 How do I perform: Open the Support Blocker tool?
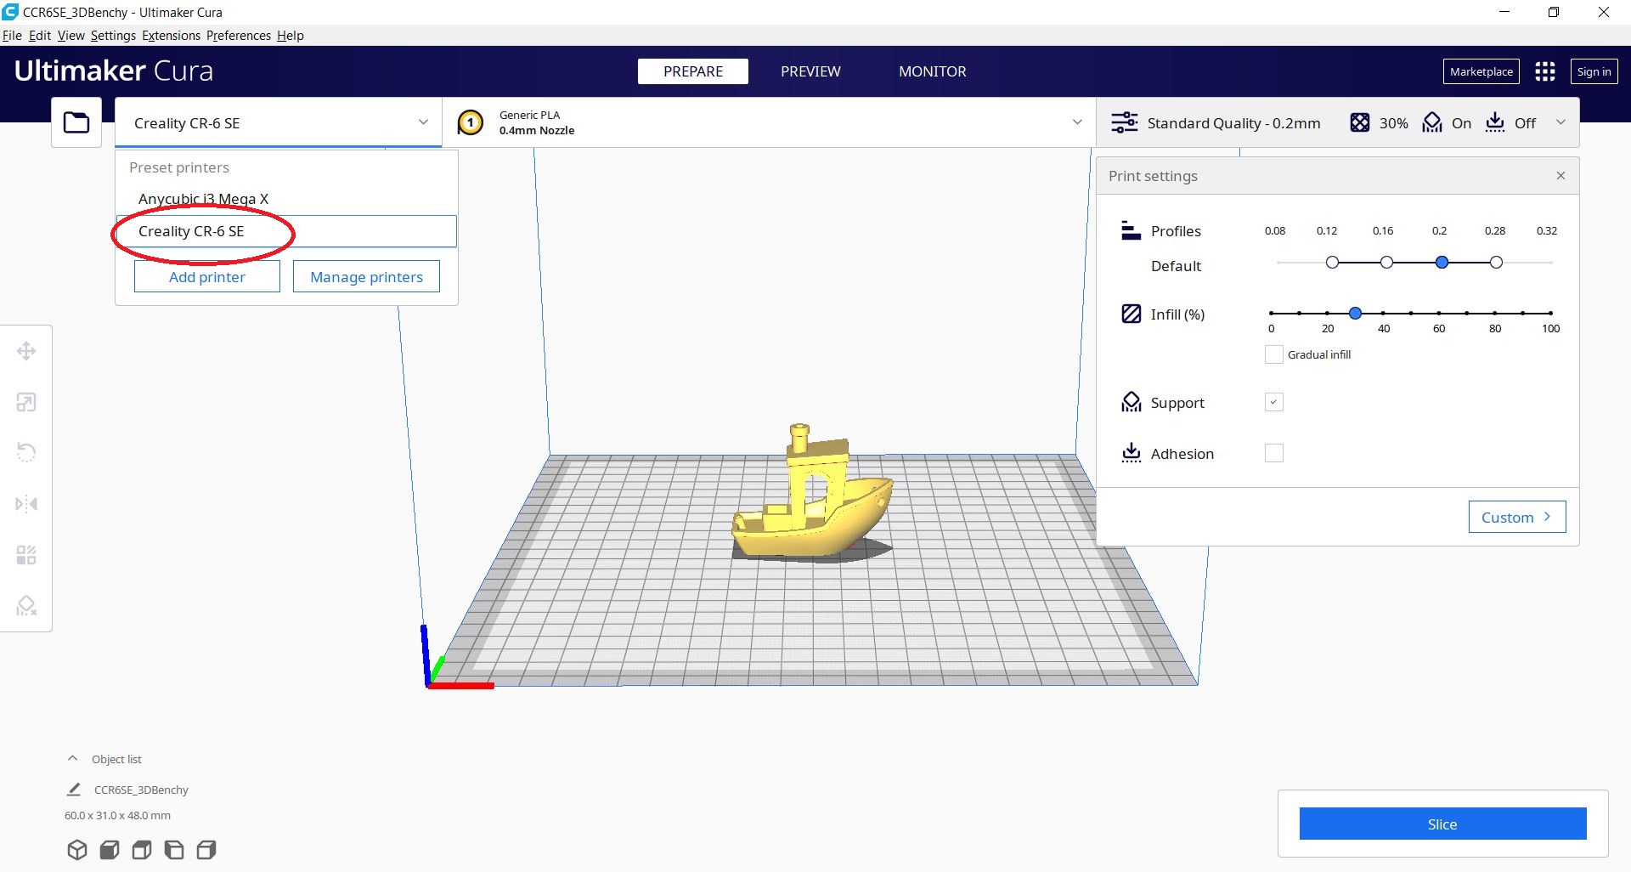pos(26,605)
